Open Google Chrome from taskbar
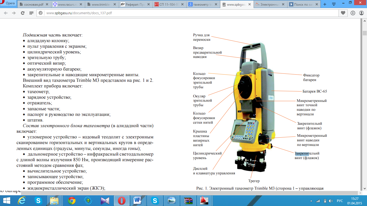367x206 pixels. coord(72,201)
